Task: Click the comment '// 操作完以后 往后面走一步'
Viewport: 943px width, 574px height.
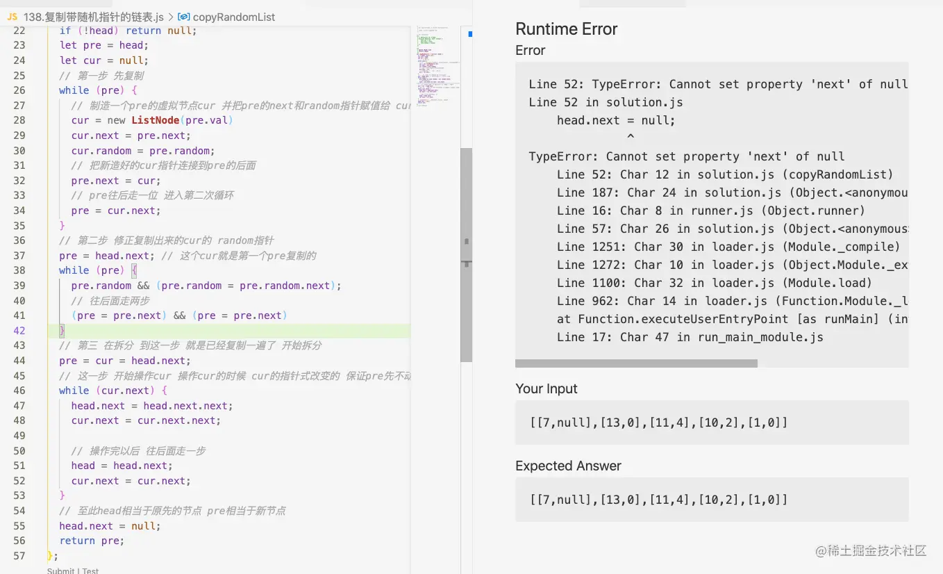Action: tap(138, 451)
